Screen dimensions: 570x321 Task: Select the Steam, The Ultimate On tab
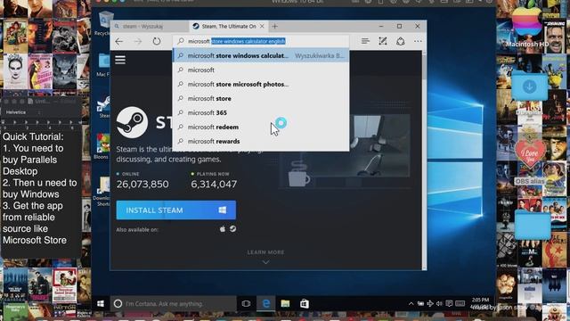coord(228,26)
